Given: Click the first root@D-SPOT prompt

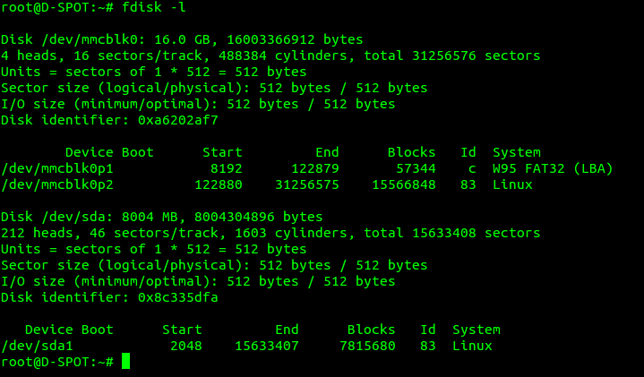Looking at the screenshot, I should tap(57, 7).
